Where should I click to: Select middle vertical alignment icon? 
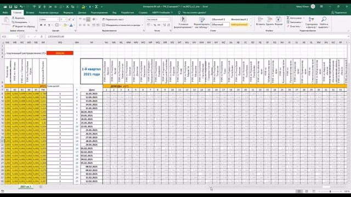[84, 20]
